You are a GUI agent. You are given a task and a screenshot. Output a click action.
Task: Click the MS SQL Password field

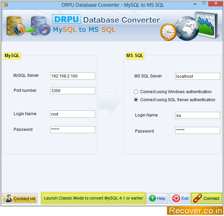198,131
